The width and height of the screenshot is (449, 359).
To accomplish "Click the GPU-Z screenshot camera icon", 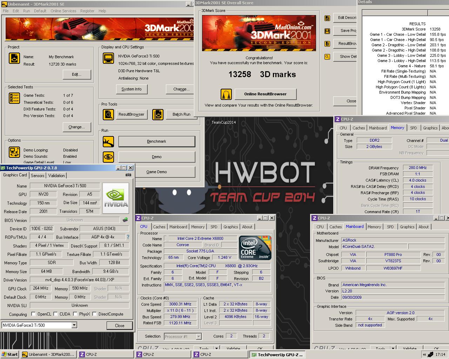I will 128,175.
